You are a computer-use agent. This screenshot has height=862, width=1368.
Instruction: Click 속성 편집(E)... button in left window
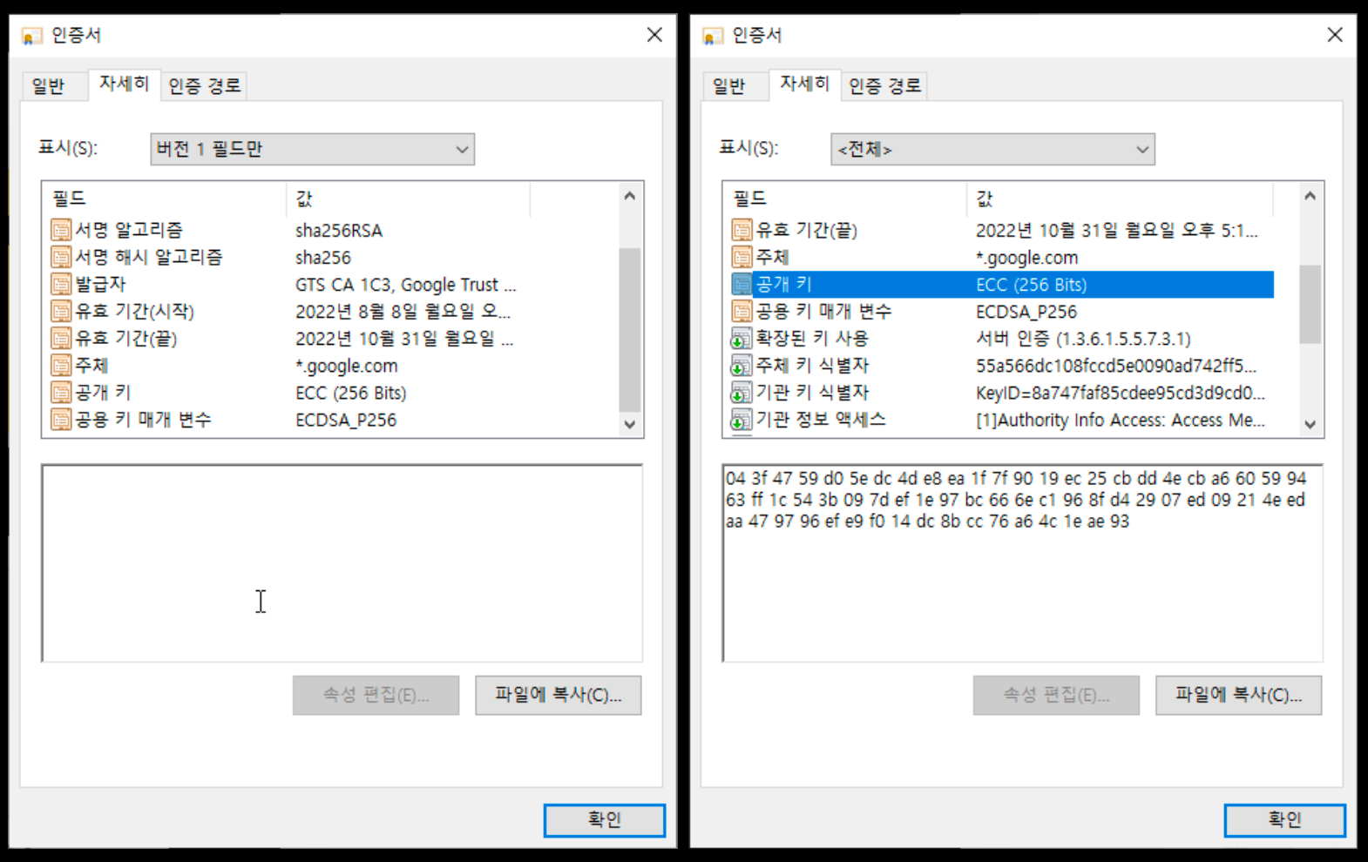(x=376, y=695)
